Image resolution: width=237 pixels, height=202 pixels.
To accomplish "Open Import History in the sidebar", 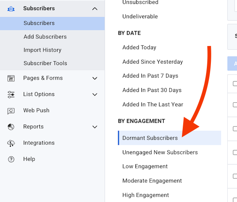I will point(43,50).
